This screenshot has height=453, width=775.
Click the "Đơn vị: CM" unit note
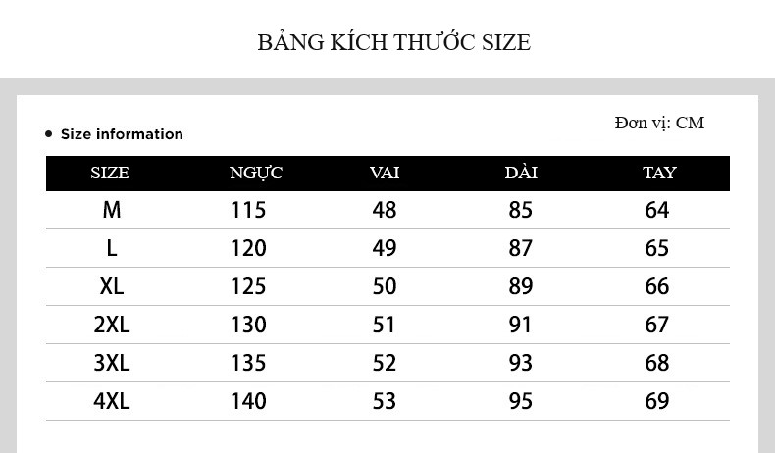659,123
